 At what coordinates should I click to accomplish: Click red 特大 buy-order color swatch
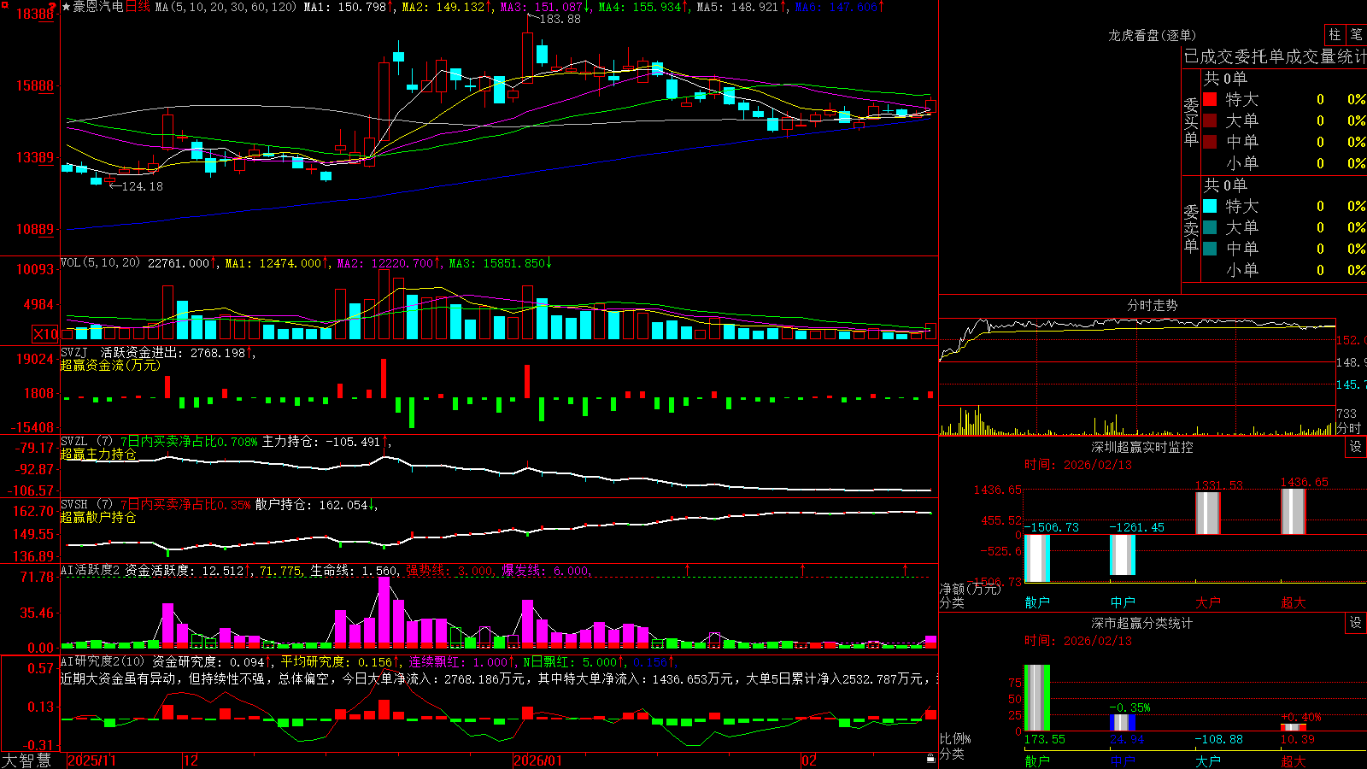pyautogui.click(x=1210, y=99)
